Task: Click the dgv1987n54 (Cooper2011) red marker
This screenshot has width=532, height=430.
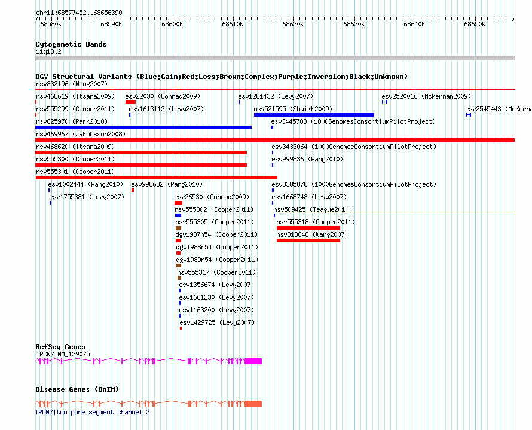Action: [x=179, y=240]
